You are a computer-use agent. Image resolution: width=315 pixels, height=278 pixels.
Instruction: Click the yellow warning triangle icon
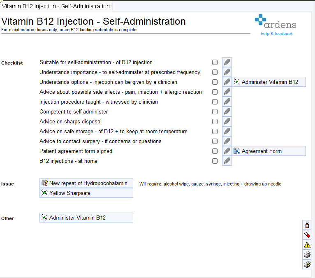[x=307, y=245]
